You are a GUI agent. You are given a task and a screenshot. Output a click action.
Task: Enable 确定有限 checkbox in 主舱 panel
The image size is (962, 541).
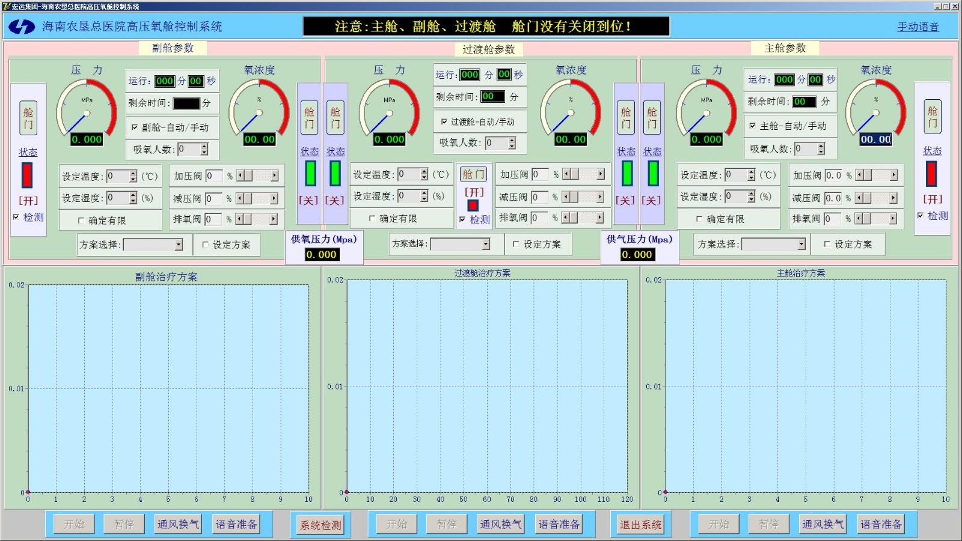point(699,219)
